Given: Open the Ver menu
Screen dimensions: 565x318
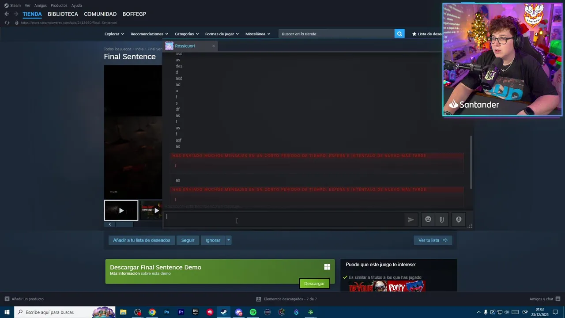Looking at the screenshot, I should pos(27,5).
